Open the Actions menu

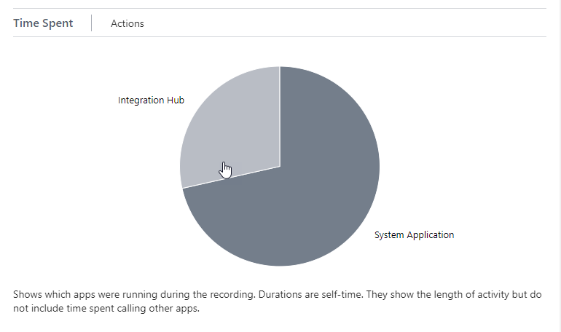point(127,23)
